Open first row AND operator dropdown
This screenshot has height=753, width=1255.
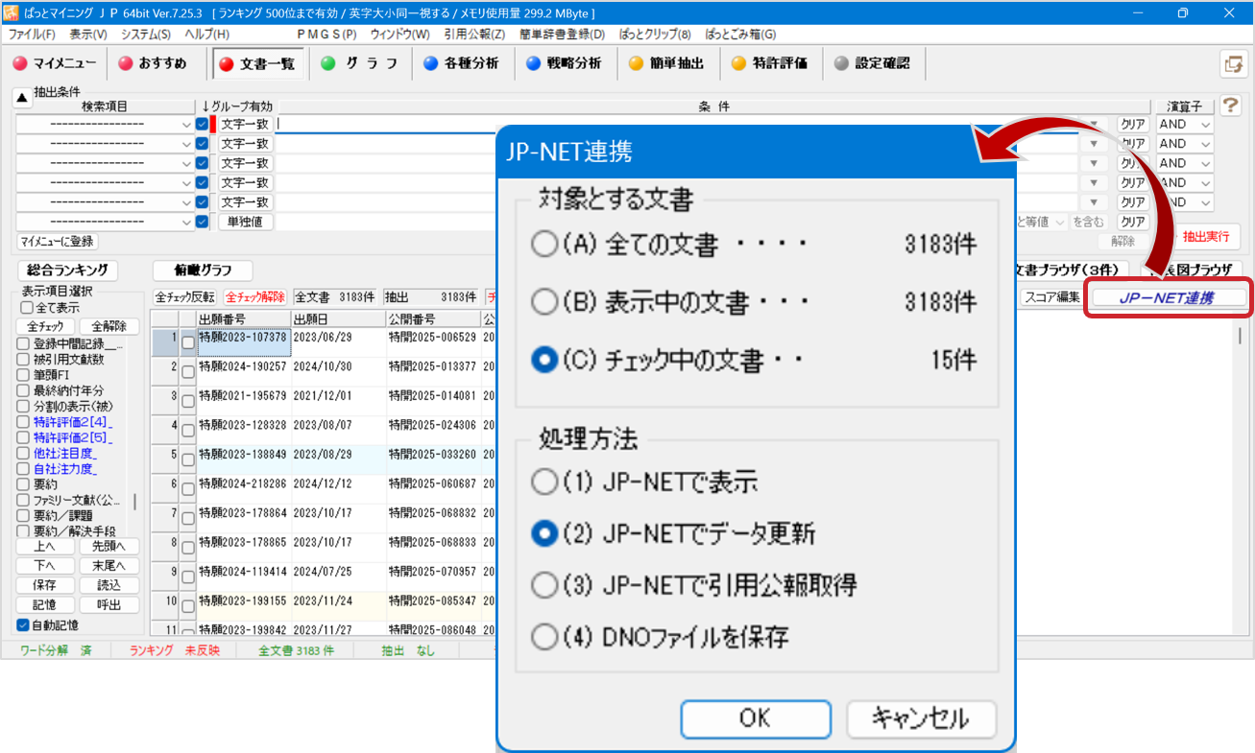pos(1185,124)
